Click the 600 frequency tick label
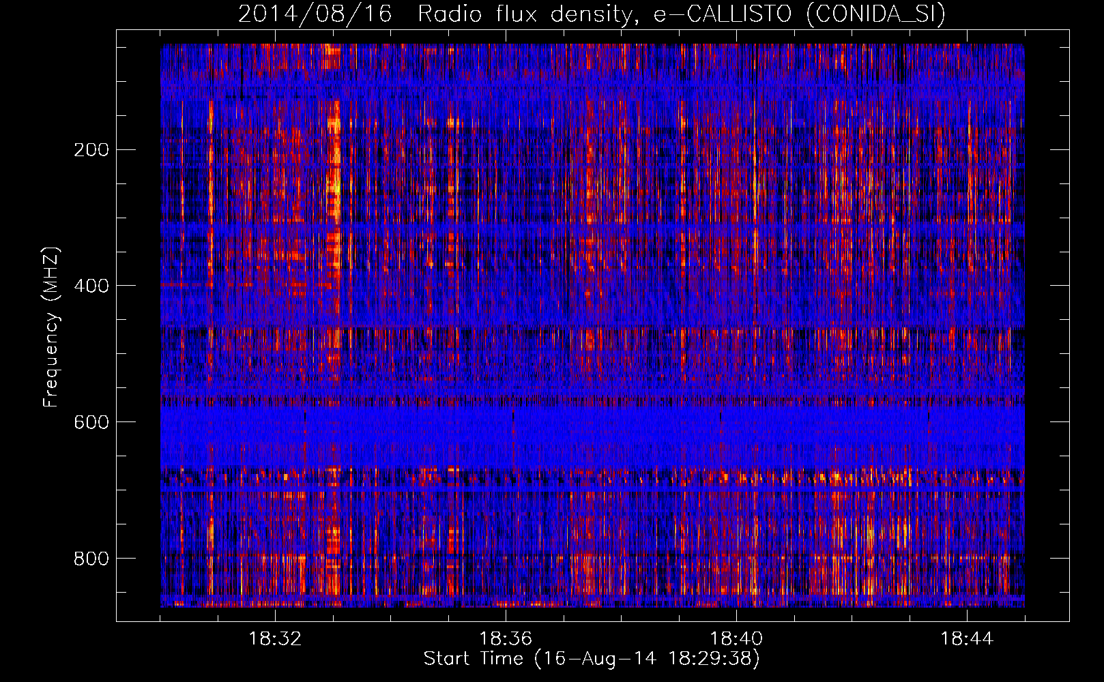 coord(91,422)
